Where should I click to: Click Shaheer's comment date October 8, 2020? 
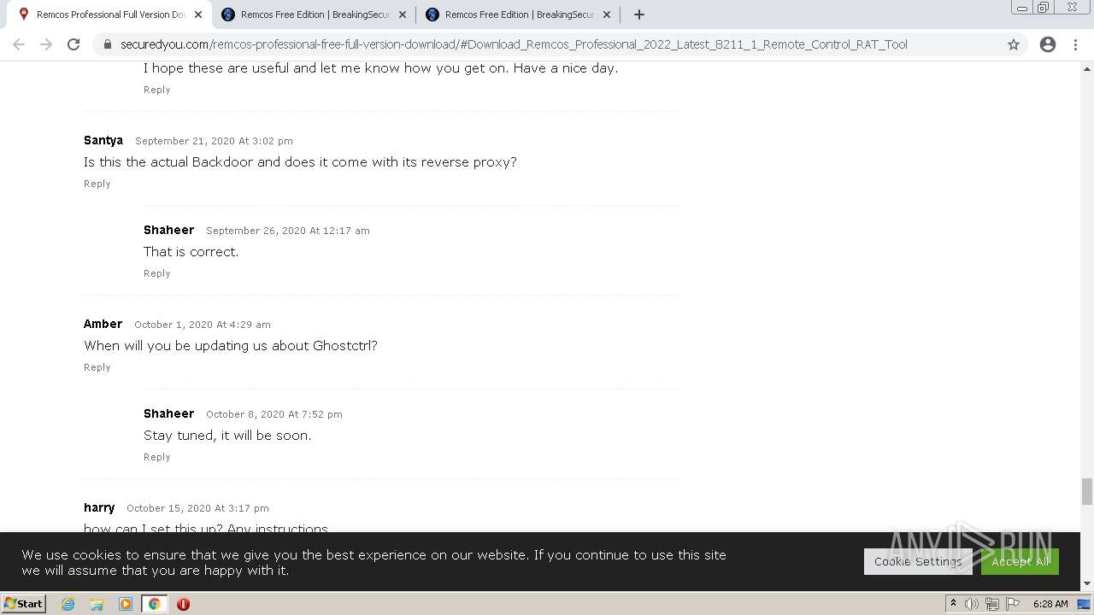(274, 414)
